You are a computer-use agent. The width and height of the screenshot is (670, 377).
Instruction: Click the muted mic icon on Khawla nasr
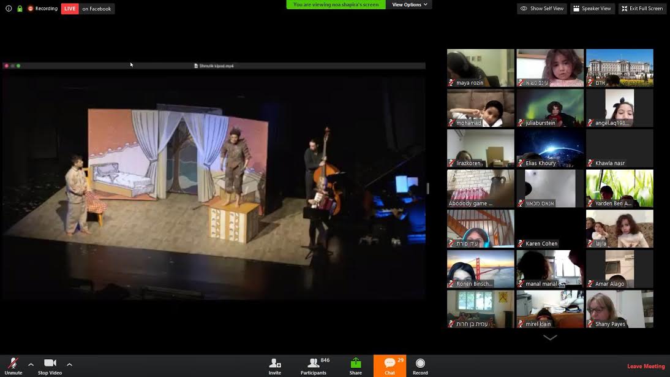coord(590,163)
